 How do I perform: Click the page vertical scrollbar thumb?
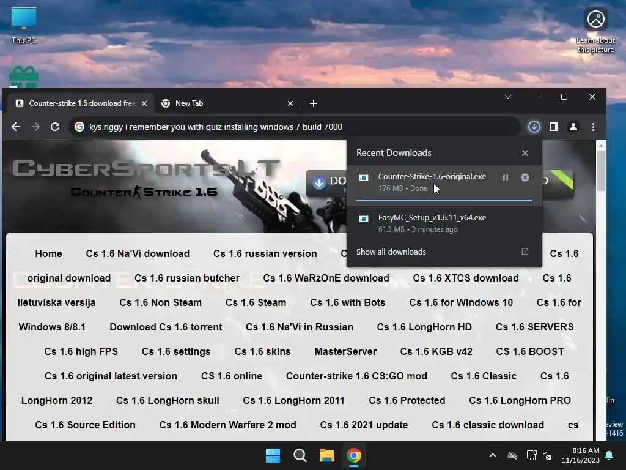point(601,171)
